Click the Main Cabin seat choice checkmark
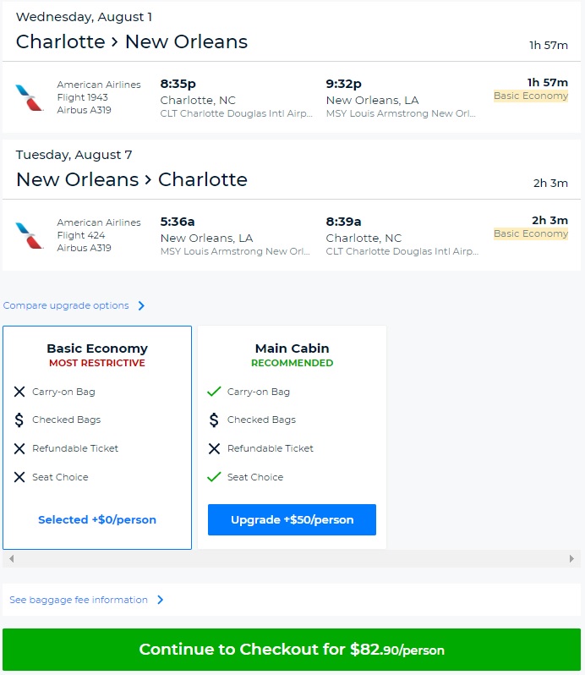This screenshot has height=675, width=585. [x=214, y=477]
